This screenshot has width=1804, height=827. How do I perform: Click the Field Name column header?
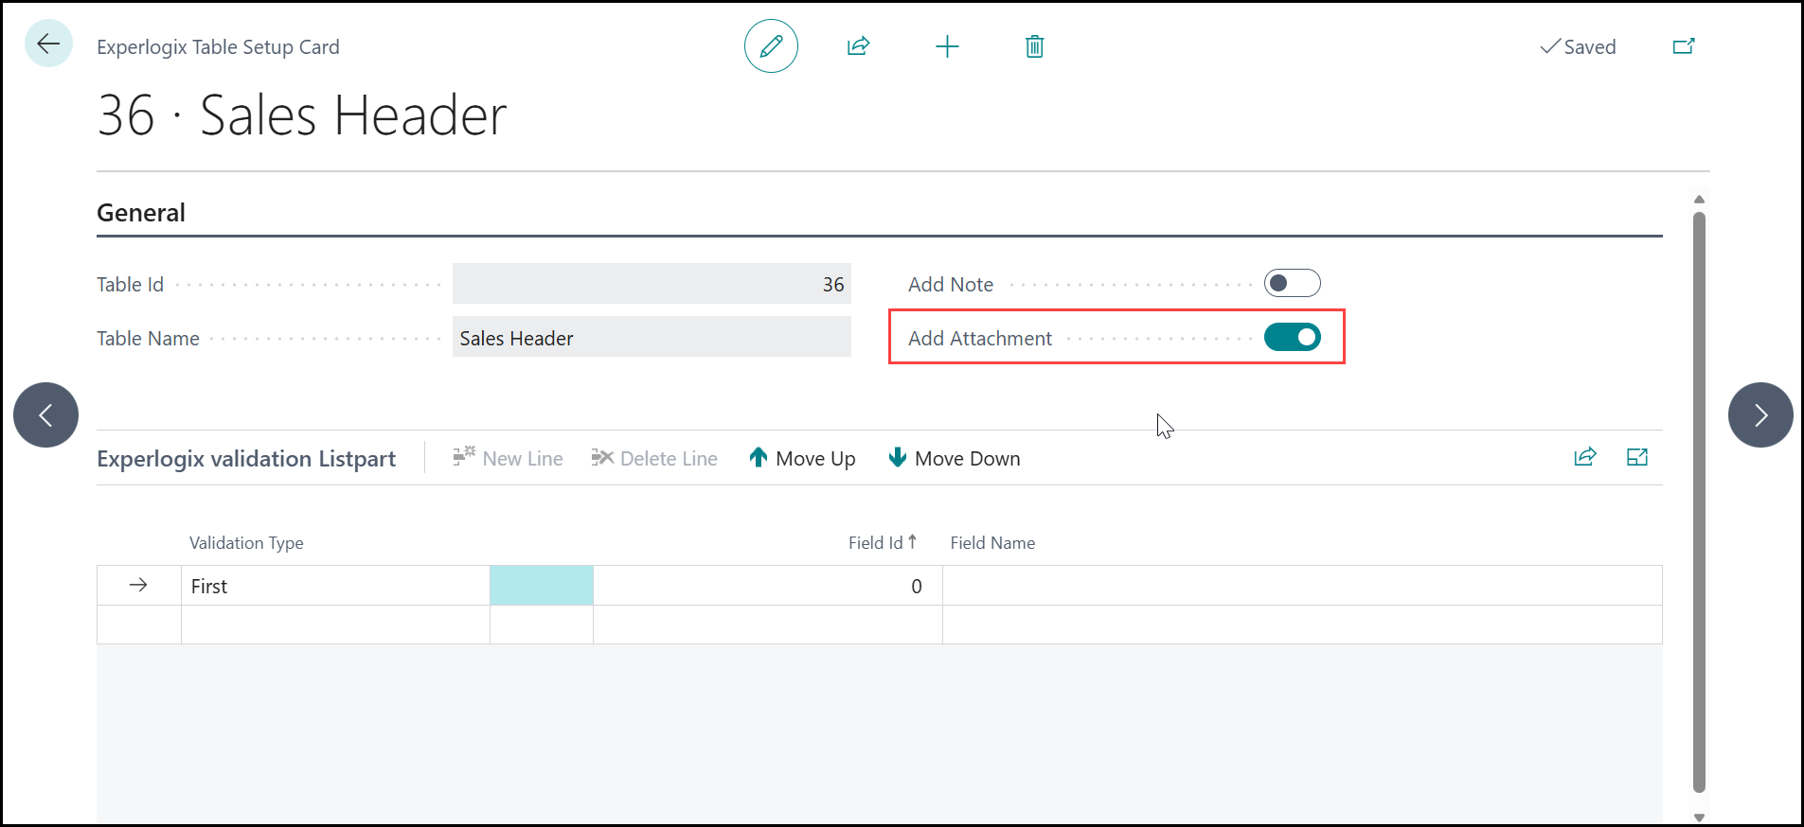(x=992, y=543)
